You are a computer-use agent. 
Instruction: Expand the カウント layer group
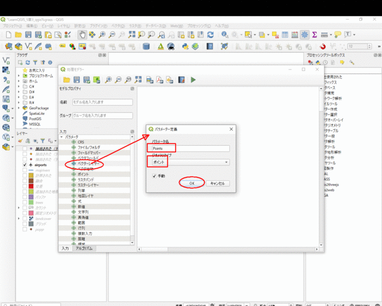pos(19,207)
